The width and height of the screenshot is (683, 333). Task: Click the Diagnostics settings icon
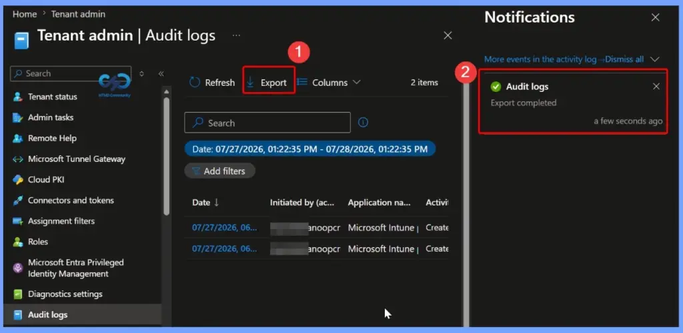[18, 294]
